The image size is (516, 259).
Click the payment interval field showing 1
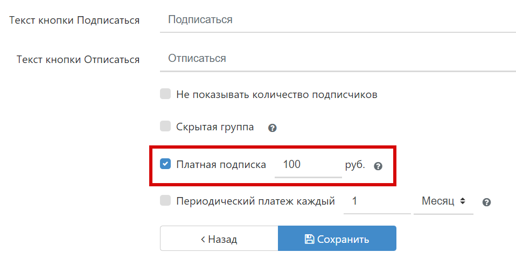[x=376, y=201]
